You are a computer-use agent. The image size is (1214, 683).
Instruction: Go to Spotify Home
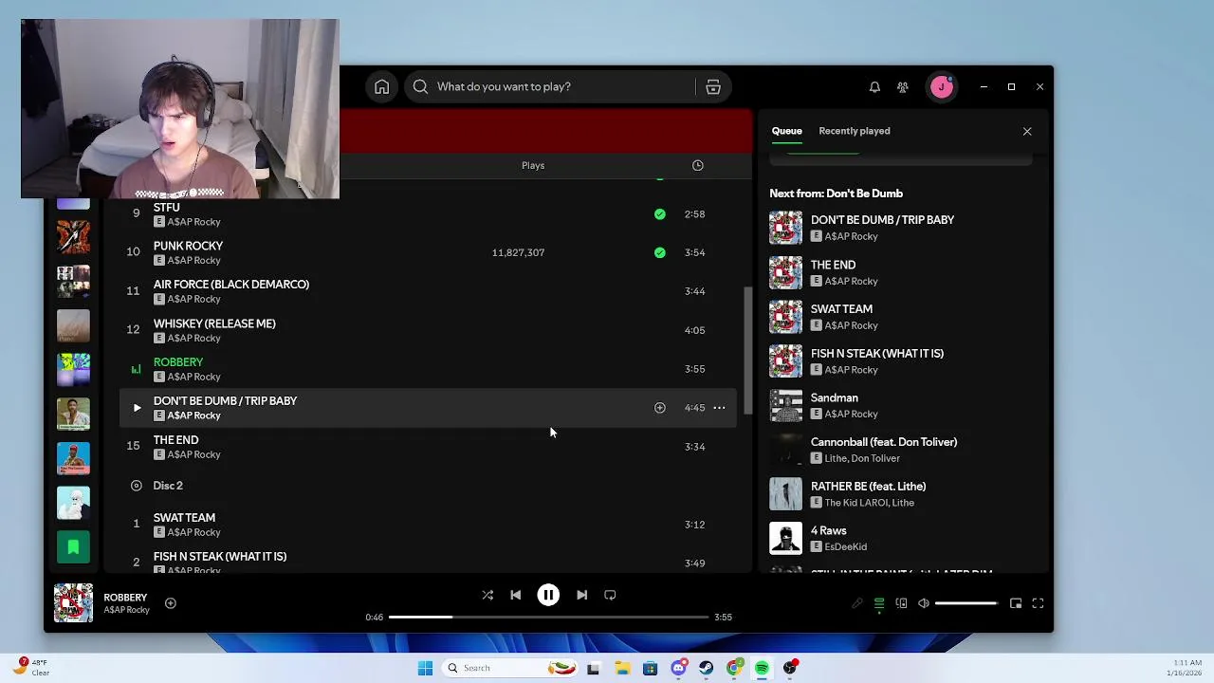381,87
